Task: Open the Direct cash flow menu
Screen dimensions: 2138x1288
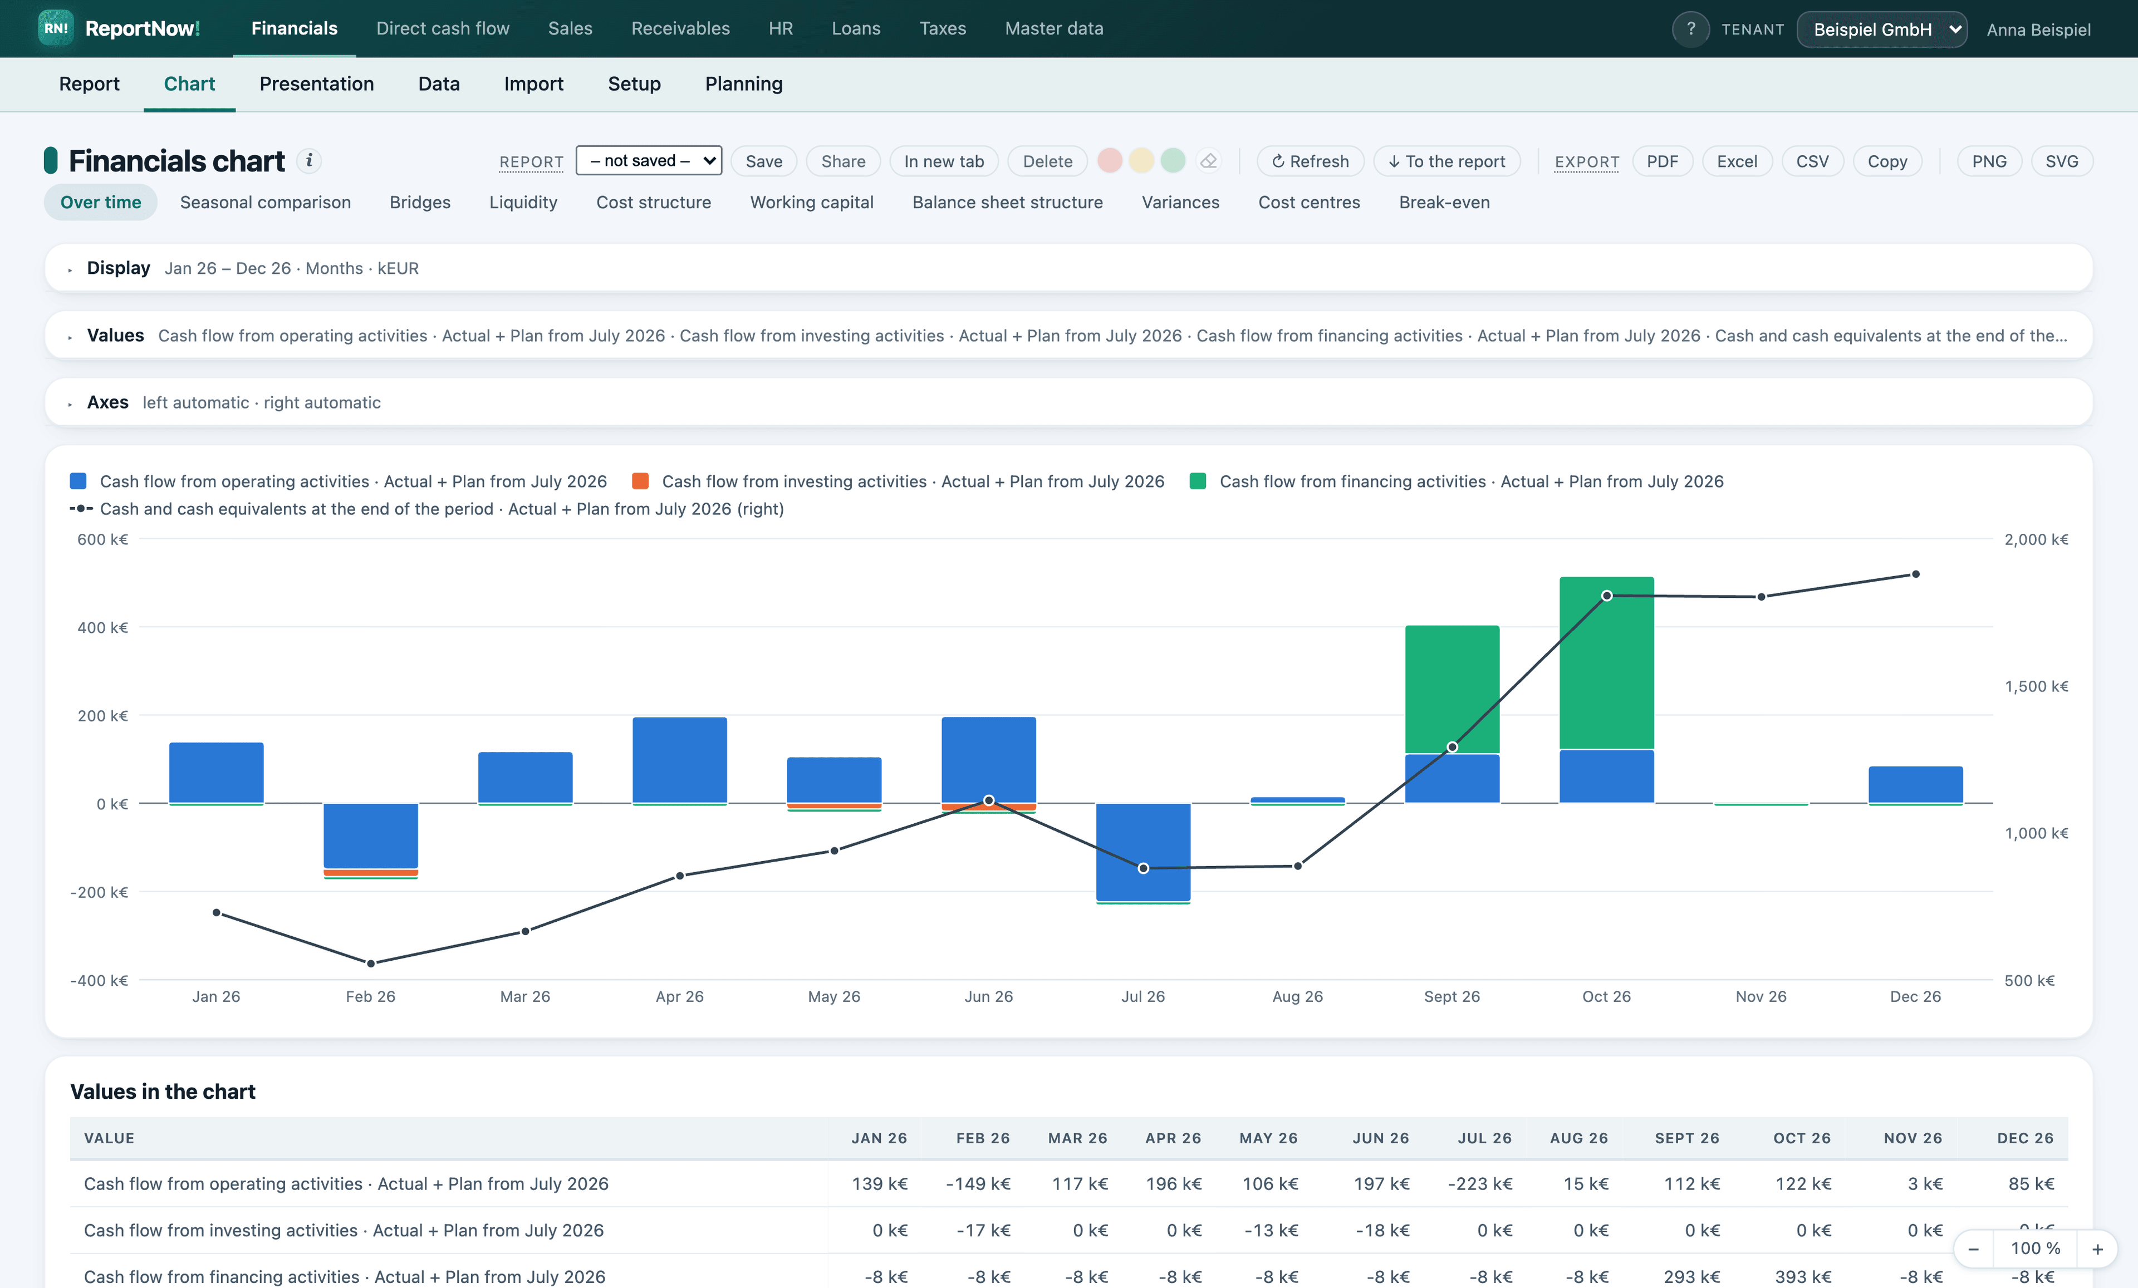Action: pos(443,28)
